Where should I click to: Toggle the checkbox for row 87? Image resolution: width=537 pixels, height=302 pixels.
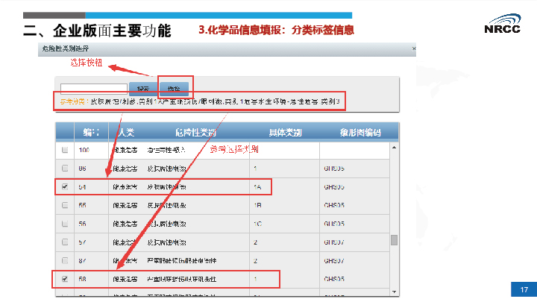(x=64, y=260)
